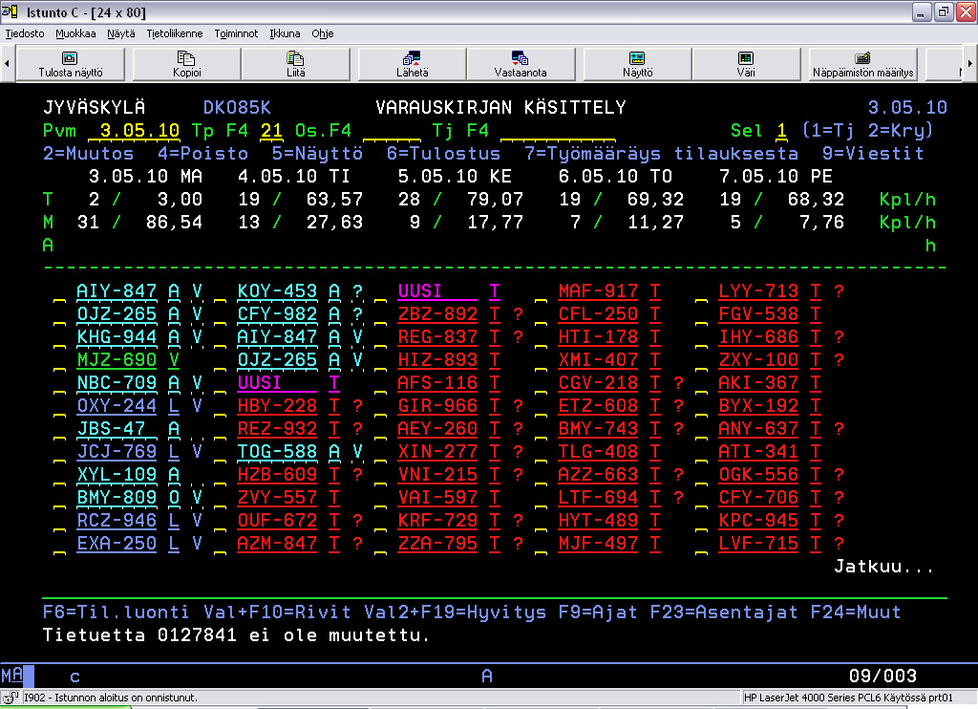Click the Liitä paste icon
The height and width of the screenshot is (709, 978).
point(295,58)
